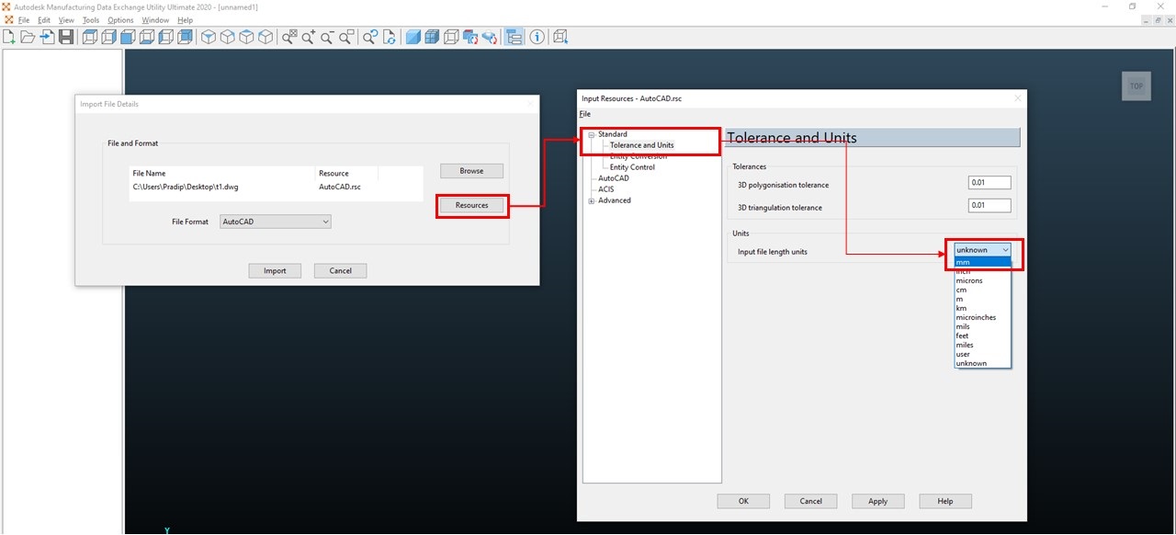Expand the Advanced tree branch
This screenshot has height=535, width=1176.
pyautogui.click(x=592, y=199)
